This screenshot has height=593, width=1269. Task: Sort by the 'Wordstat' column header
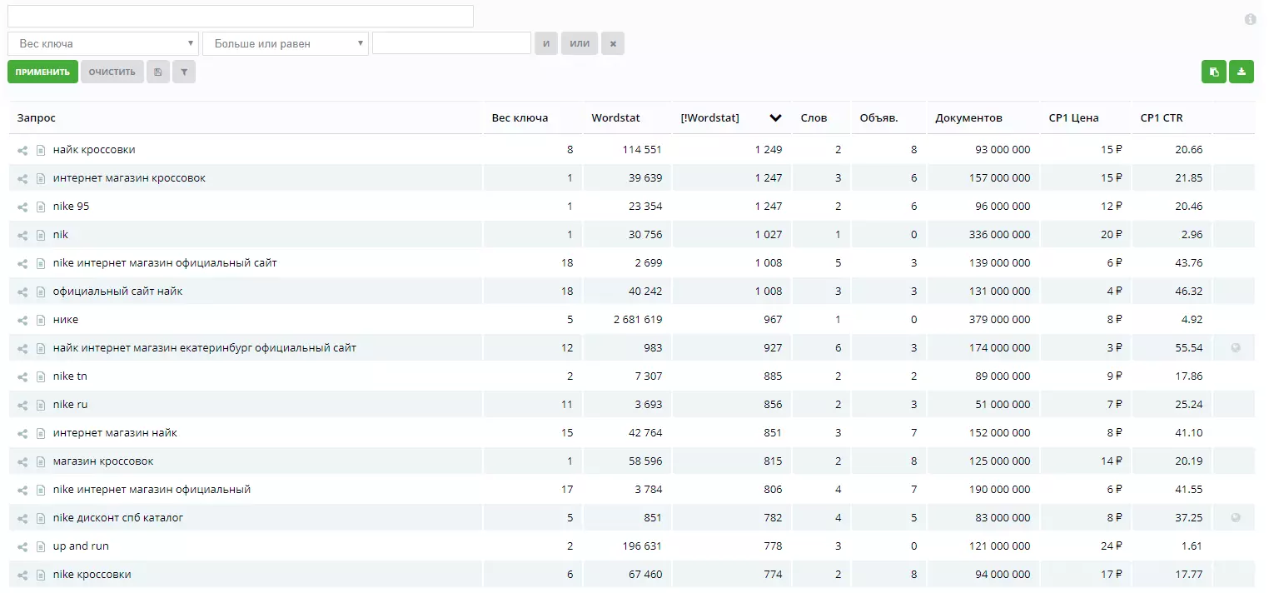(615, 118)
